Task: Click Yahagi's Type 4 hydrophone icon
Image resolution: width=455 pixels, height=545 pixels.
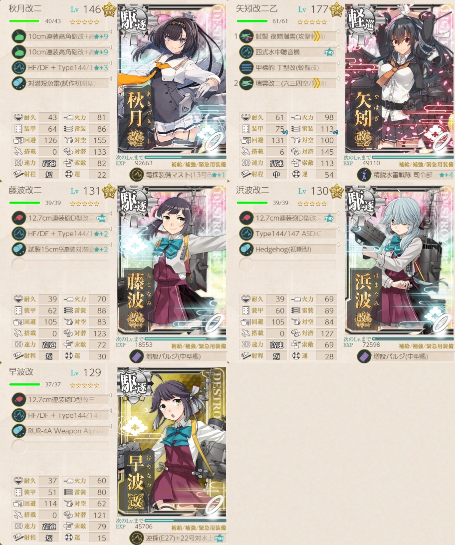Action: tap(246, 52)
